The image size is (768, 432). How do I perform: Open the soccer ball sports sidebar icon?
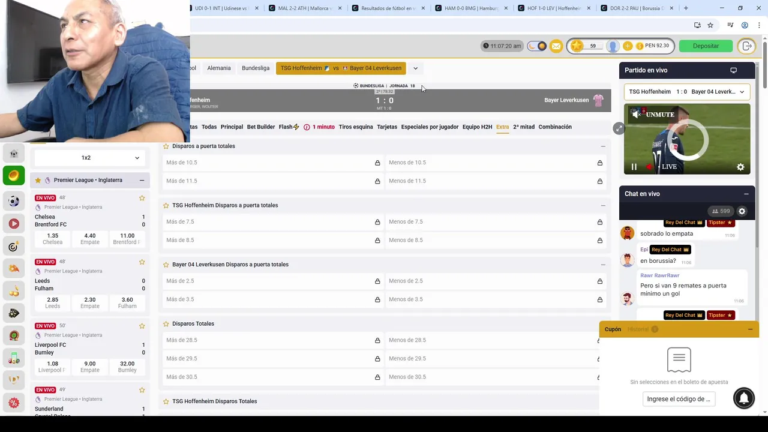(x=14, y=201)
